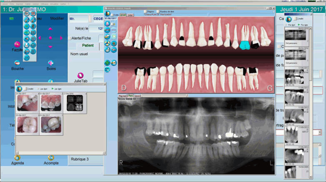Click the pink up arrow navigation icon
This screenshot has width=326, height=182.
[50, 29]
